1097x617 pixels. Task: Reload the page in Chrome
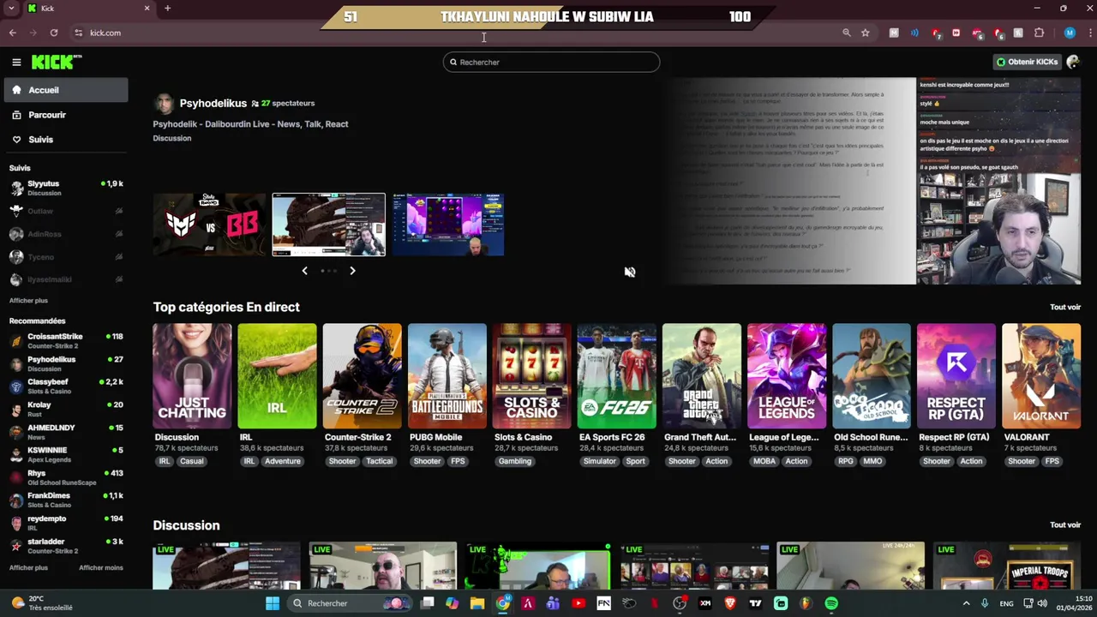(53, 33)
